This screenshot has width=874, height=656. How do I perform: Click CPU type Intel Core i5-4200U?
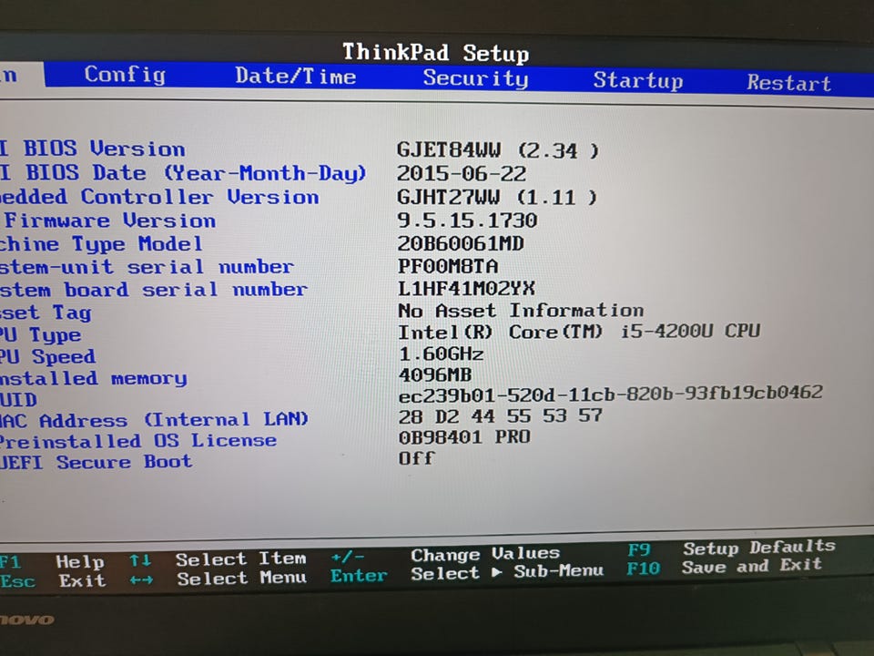(579, 332)
